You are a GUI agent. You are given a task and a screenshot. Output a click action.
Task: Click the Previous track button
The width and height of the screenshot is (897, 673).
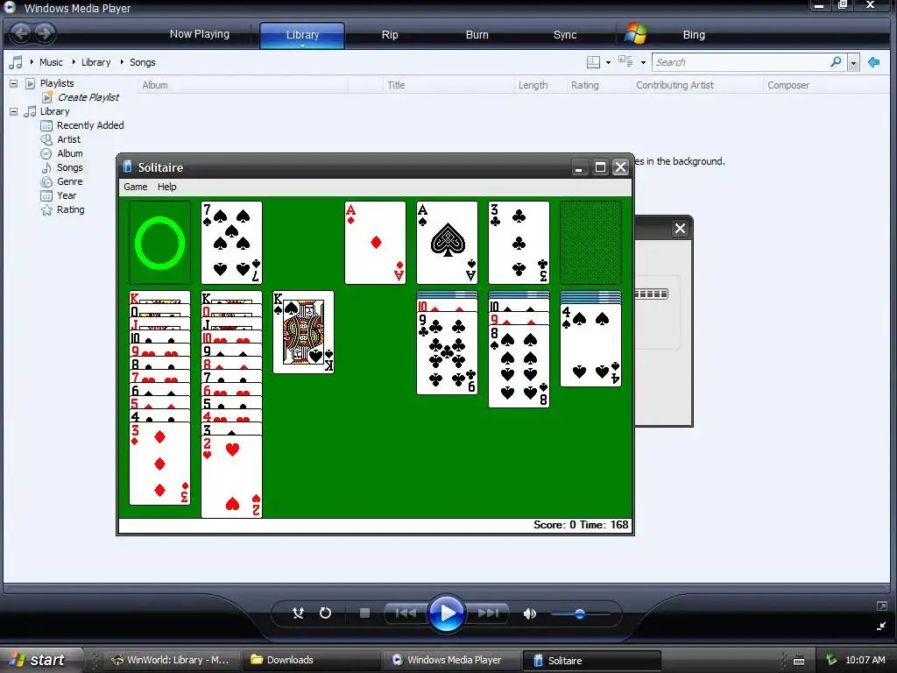(x=406, y=613)
